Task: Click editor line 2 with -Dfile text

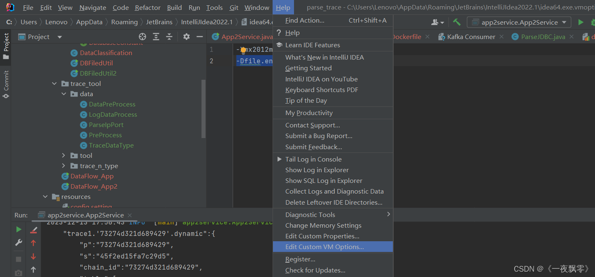Action: coord(254,61)
